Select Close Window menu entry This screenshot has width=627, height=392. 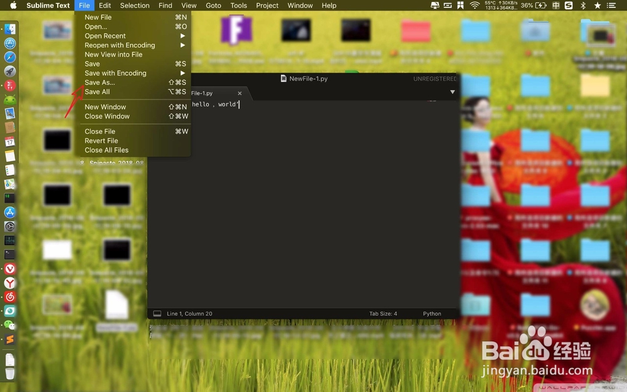coord(132,116)
